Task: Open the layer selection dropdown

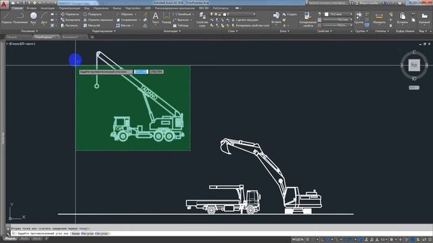Action: 233,14
